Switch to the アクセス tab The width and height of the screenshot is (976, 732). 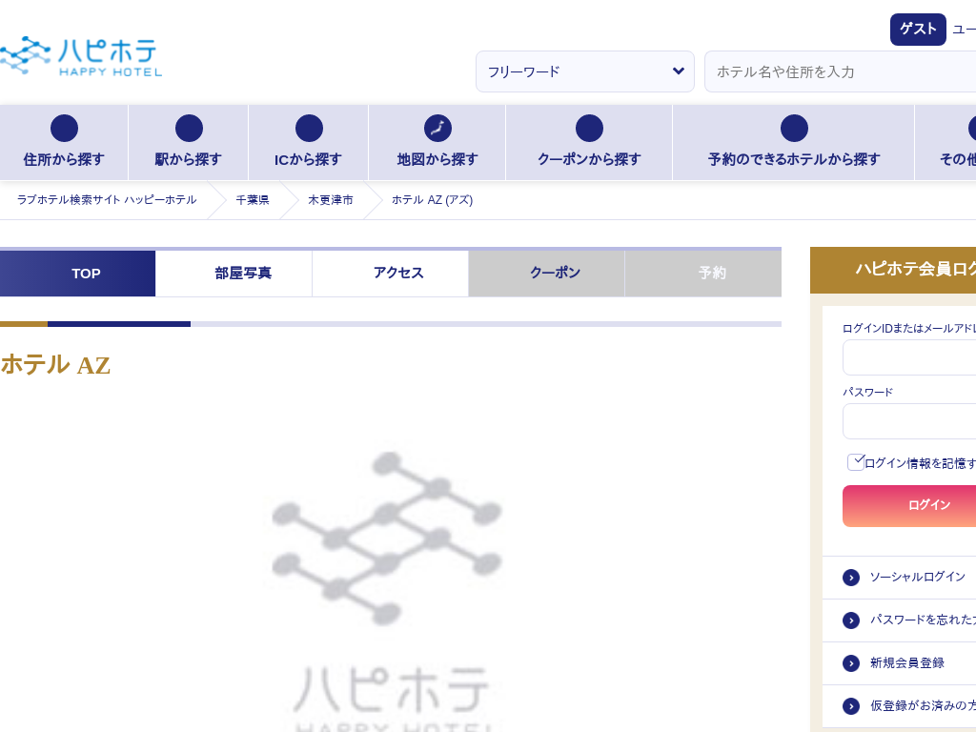pos(390,274)
